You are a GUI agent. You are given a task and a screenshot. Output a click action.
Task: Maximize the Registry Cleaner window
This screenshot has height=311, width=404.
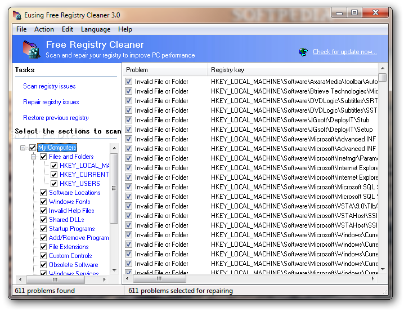pos(354,12)
